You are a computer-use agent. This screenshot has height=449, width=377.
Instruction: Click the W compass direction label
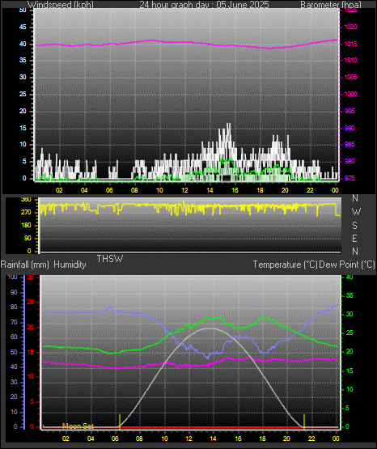point(356,212)
